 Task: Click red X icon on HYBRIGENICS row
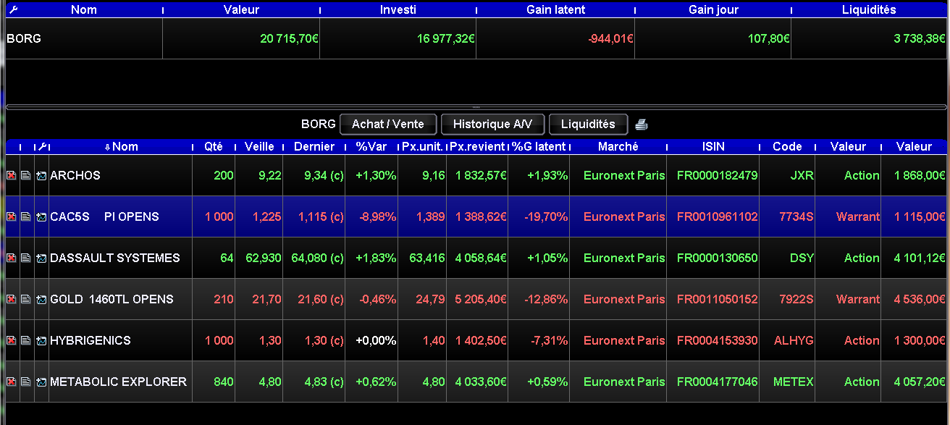coord(12,341)
